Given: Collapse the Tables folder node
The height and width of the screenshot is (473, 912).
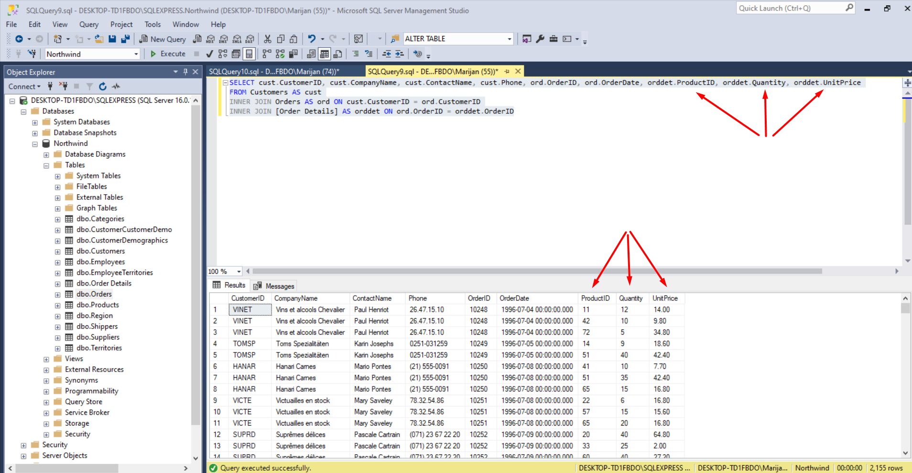Looking at the screenshot, I should 46,165.
